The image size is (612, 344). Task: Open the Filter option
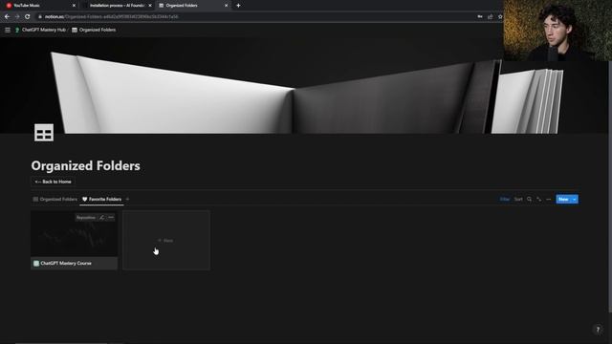(x=505, y=200)
